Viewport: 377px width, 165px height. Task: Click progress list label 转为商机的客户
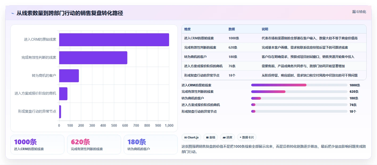pyautogui.click(x=193, y=98)
